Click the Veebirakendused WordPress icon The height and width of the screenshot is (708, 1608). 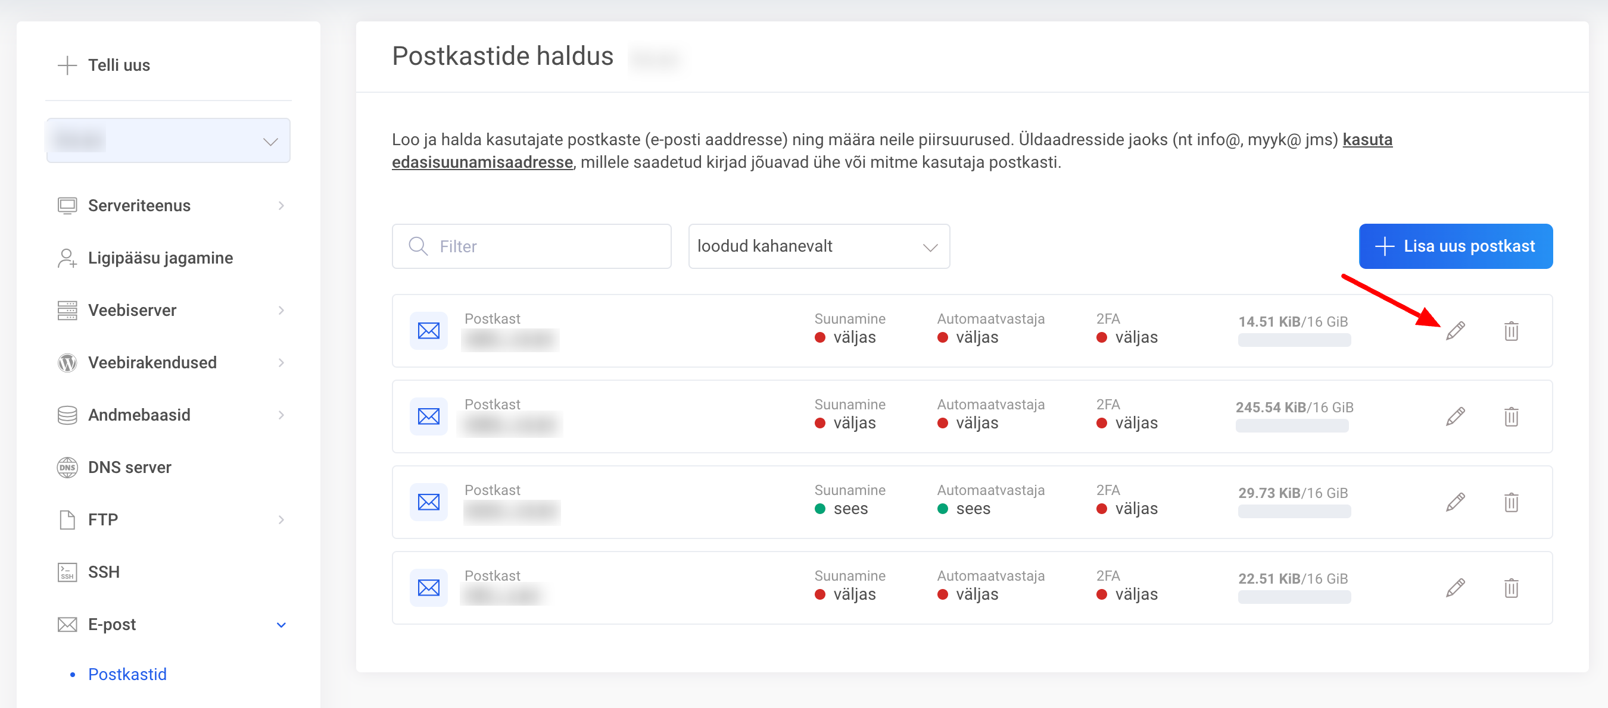[67, 362]
